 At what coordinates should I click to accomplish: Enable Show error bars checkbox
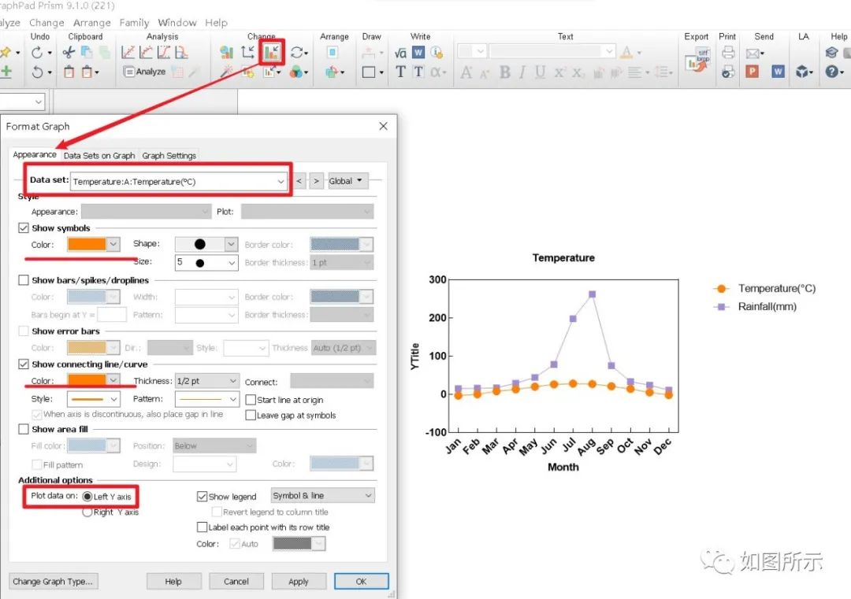click(x=24, y=331)
